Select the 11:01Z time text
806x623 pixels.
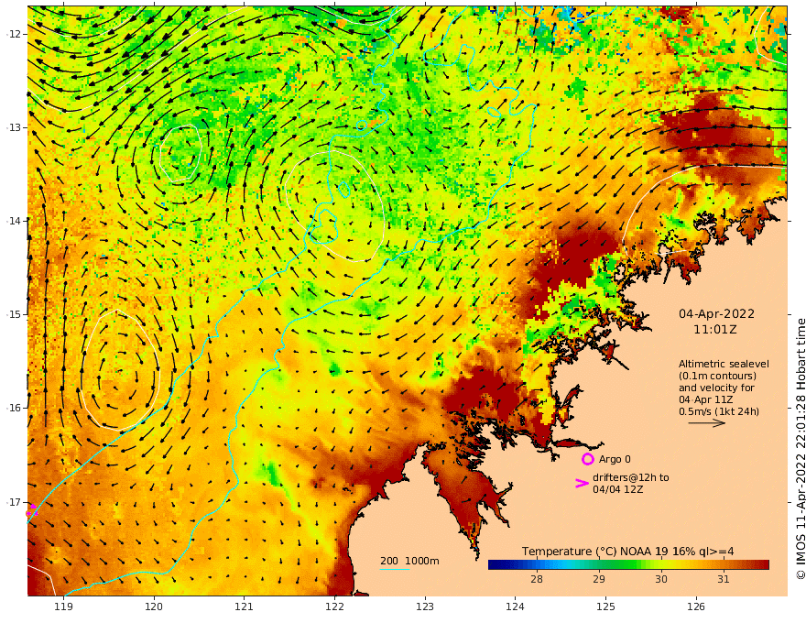(715, 330)
